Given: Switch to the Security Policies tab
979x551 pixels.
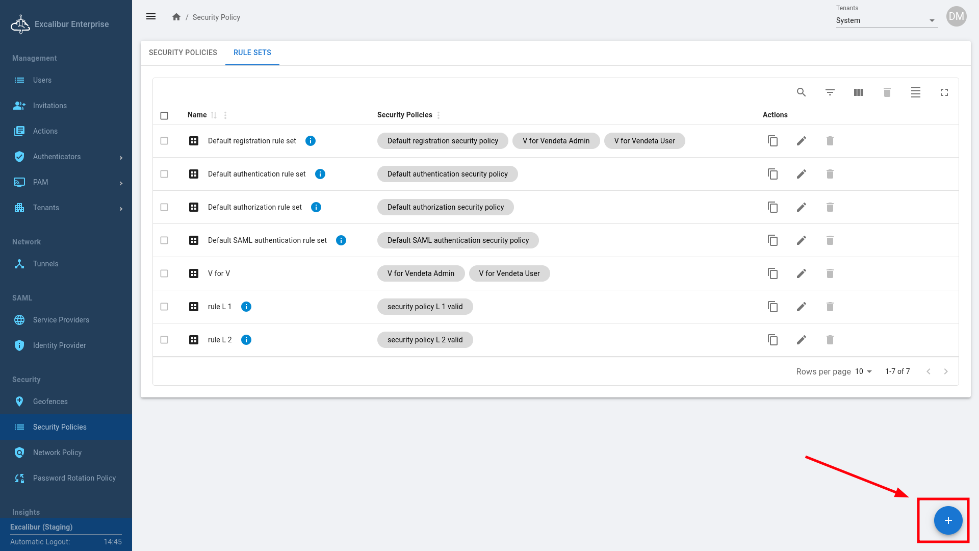Looking at the screenshot, I should click(x=183, y=53).
